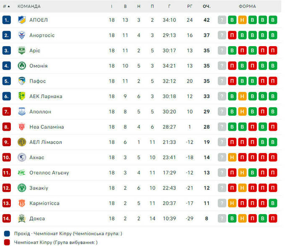Click the Karmiotissa orange crest icon
Screen dimensions: 285x246
coord(22,203)
